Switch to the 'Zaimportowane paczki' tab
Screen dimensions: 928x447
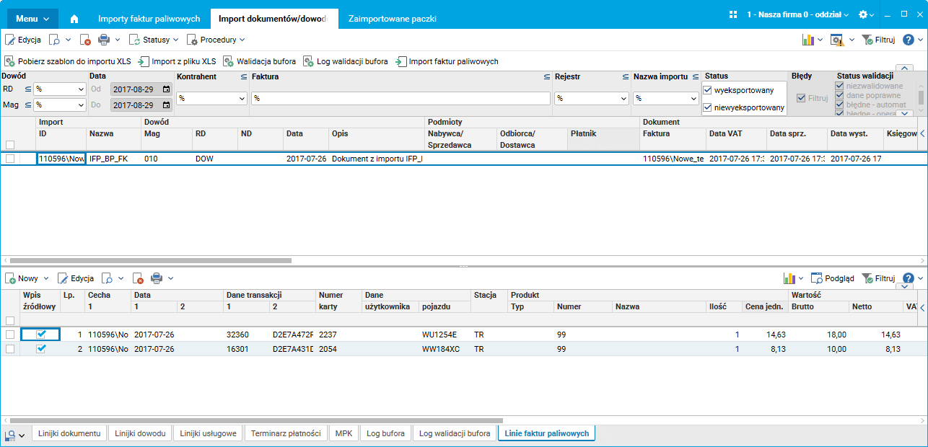click(392, 19)
